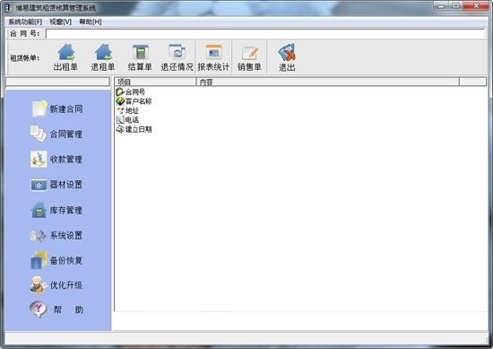Viewport: 493px width, 349px height.
Task: Select the 合同号 row icon in list
Action: (x=120, y=92)
